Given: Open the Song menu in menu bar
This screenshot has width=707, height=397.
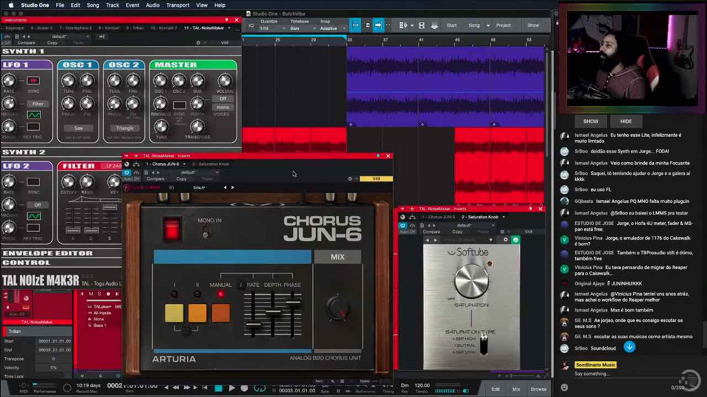Looking at the screenshot, I should (93, 5).
